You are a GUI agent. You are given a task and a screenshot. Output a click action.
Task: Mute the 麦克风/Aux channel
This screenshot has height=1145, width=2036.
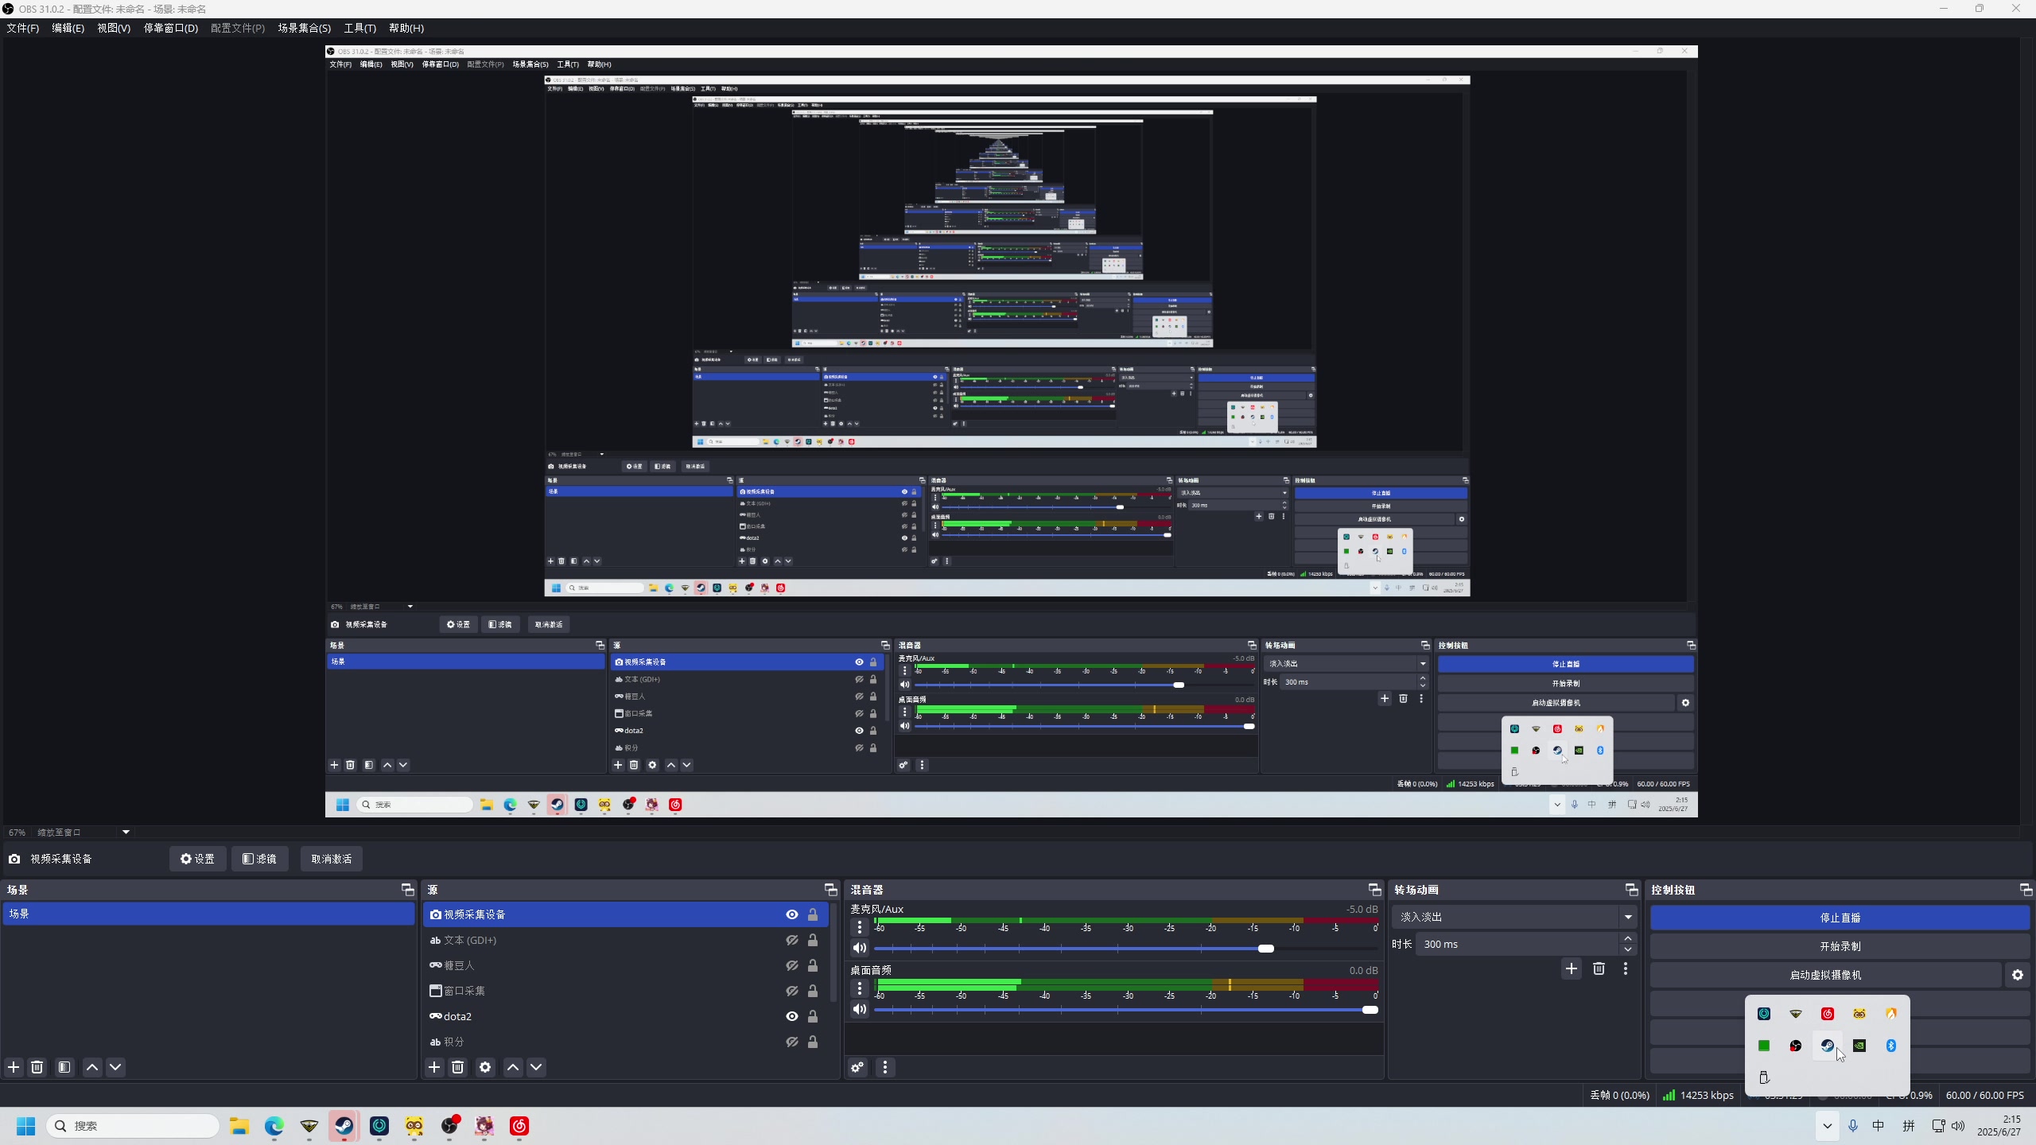click(x=860, y=948)
